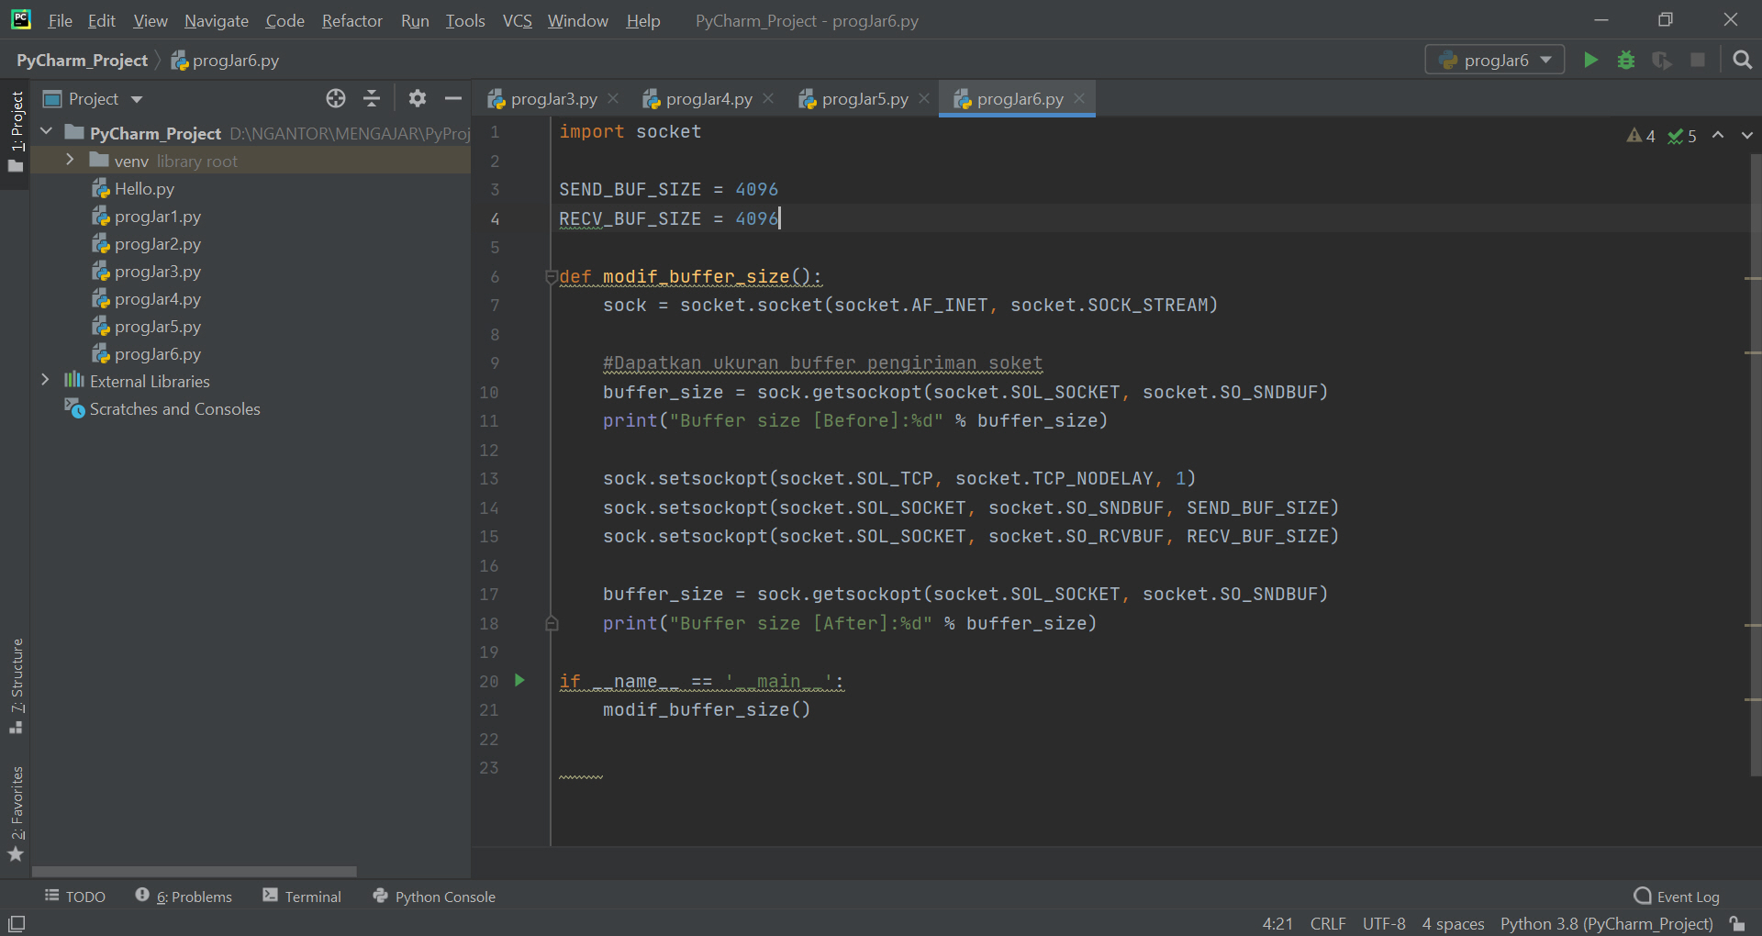Viewport: 1762px width, 936px height.
Task: Open the progJar6 run configuration dropdown
Action: pyautogui.click(x=1495, y=61)
